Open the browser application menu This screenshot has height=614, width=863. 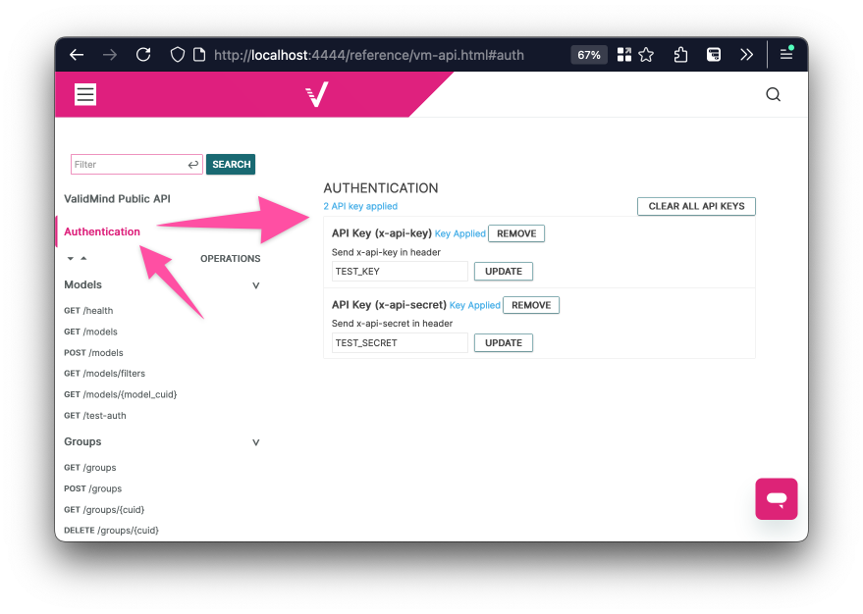coord(786,53)
